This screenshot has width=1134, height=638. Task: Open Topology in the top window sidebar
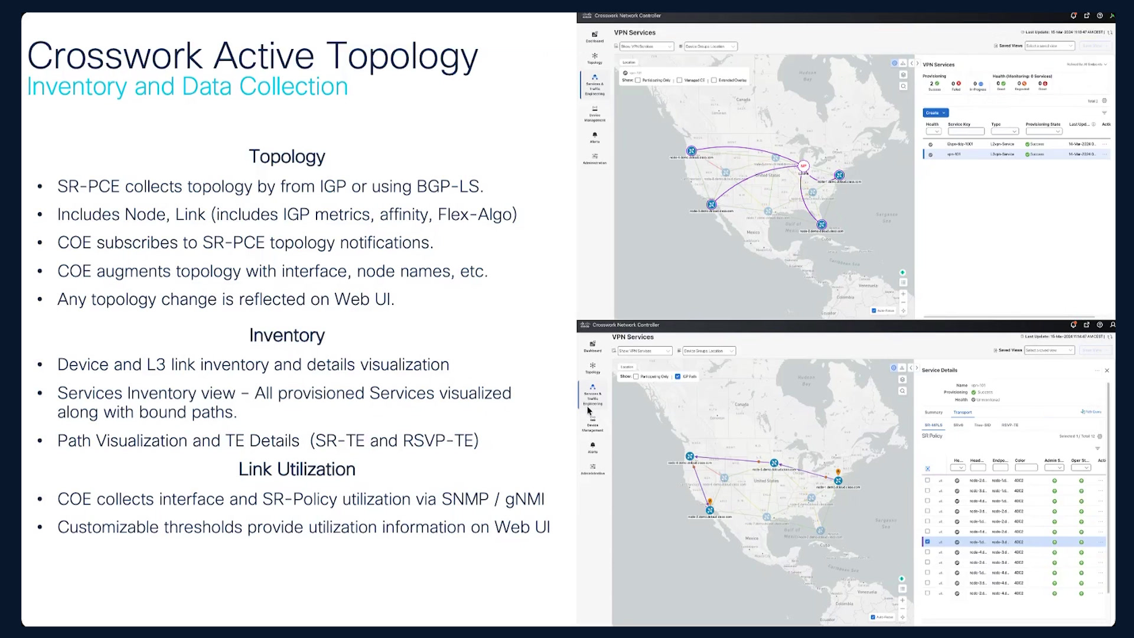595,58
